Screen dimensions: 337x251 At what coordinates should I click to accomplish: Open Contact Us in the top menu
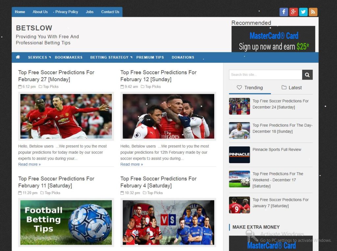coord(110,12)
